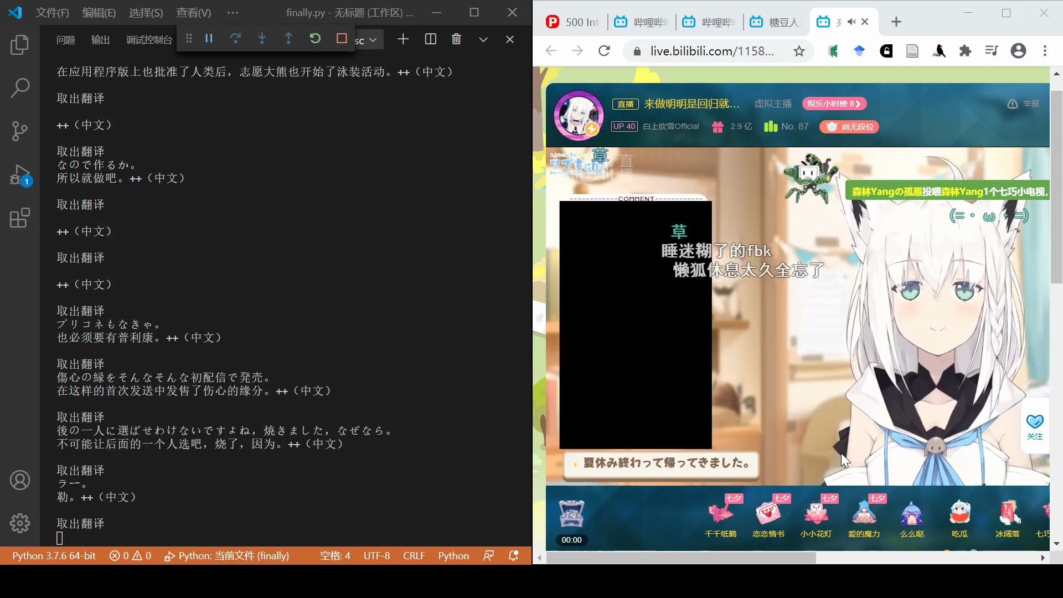Image resolution: width=1063 pixels, height=598 pixels.
Task: Open 娱乐小时榜 8 ranking badge
Action: point(834,104)
